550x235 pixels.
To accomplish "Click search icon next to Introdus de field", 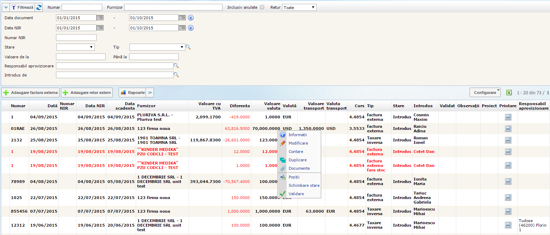I will (x=176, y=75).
